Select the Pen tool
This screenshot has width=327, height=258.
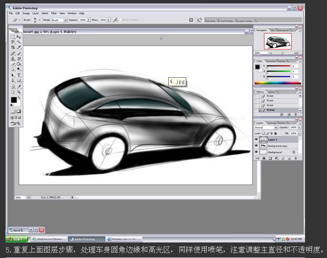click(x=13, y=81)
